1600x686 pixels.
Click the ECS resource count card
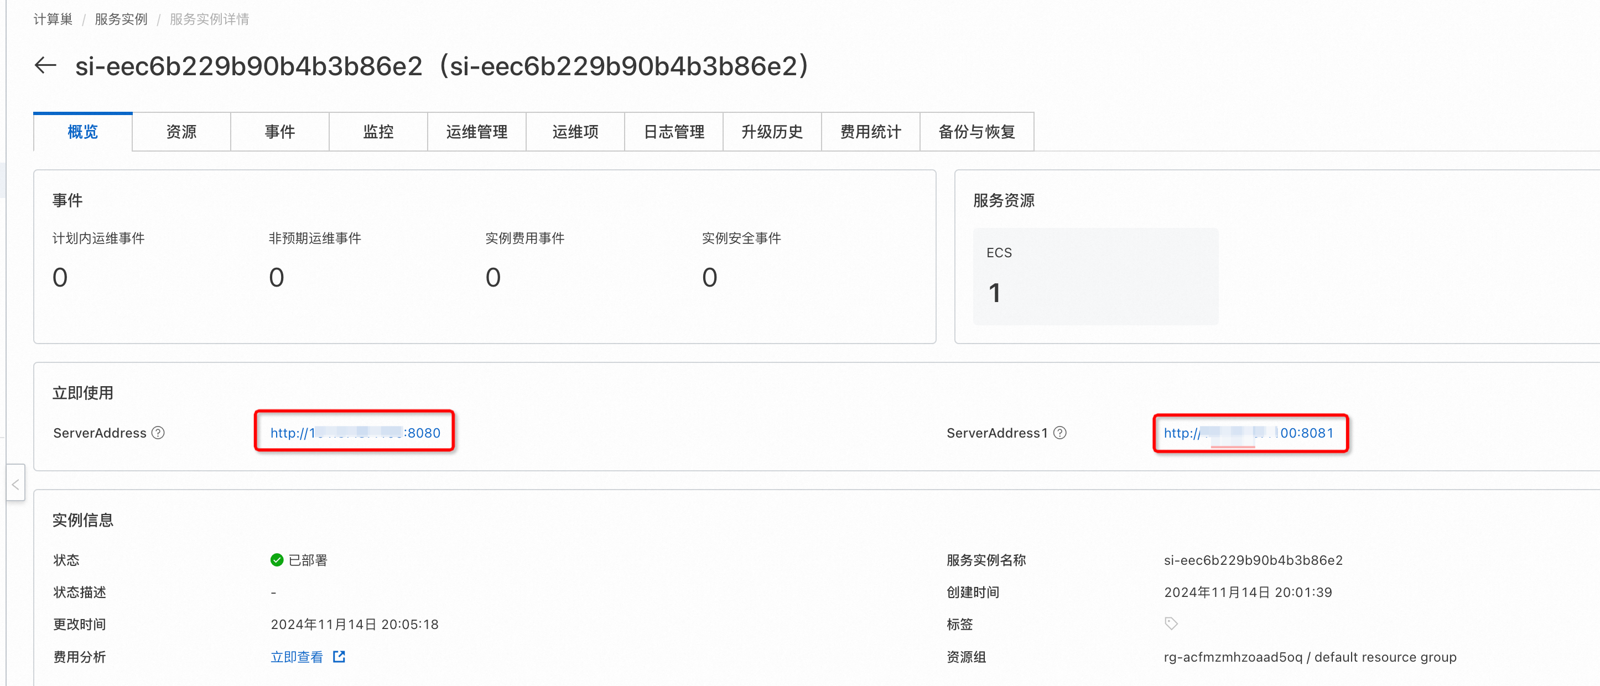coord(1095,276)
